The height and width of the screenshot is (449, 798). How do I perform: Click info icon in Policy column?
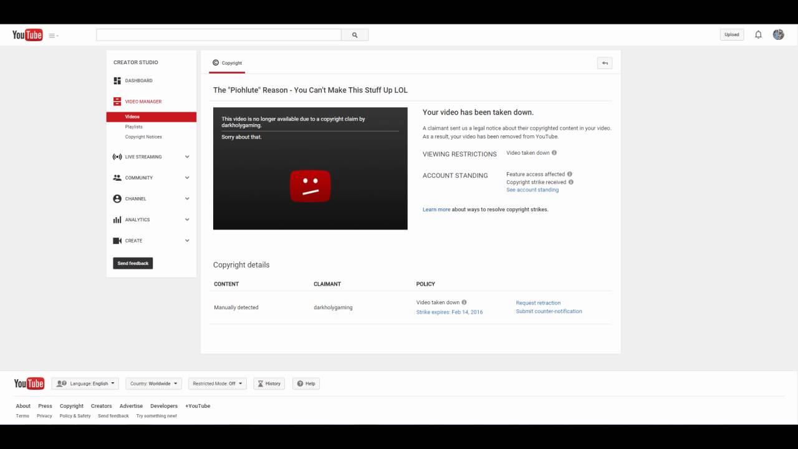click(464, 302)
